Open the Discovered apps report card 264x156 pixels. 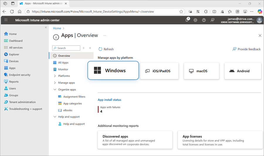tap(135, 140)
